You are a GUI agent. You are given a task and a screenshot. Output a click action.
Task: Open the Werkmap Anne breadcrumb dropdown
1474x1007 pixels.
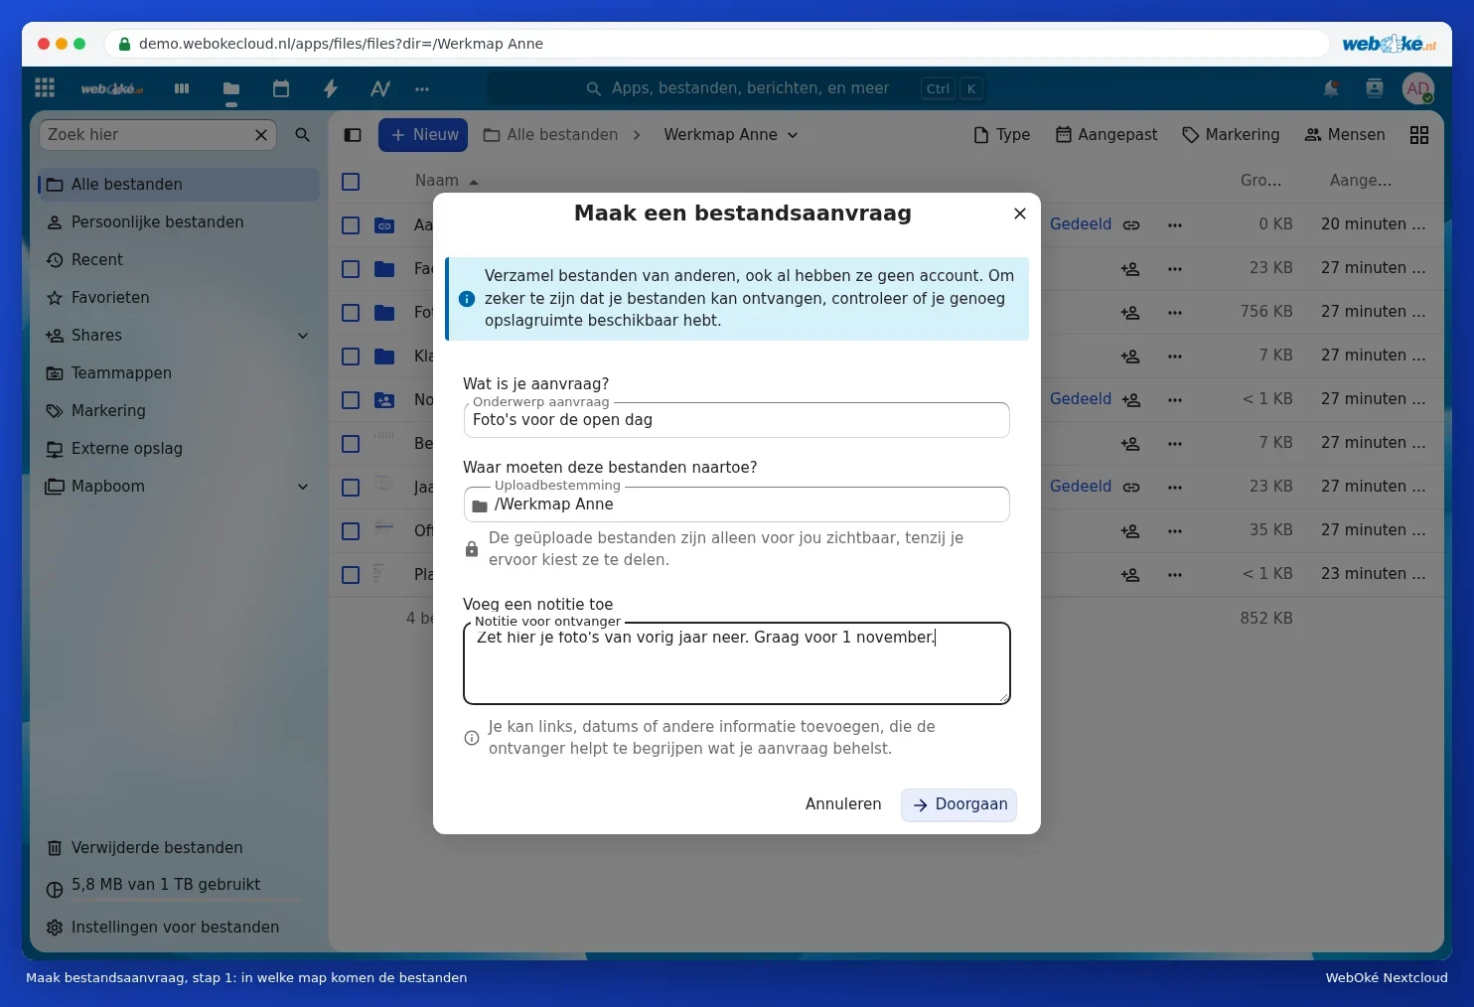(731, 135)
